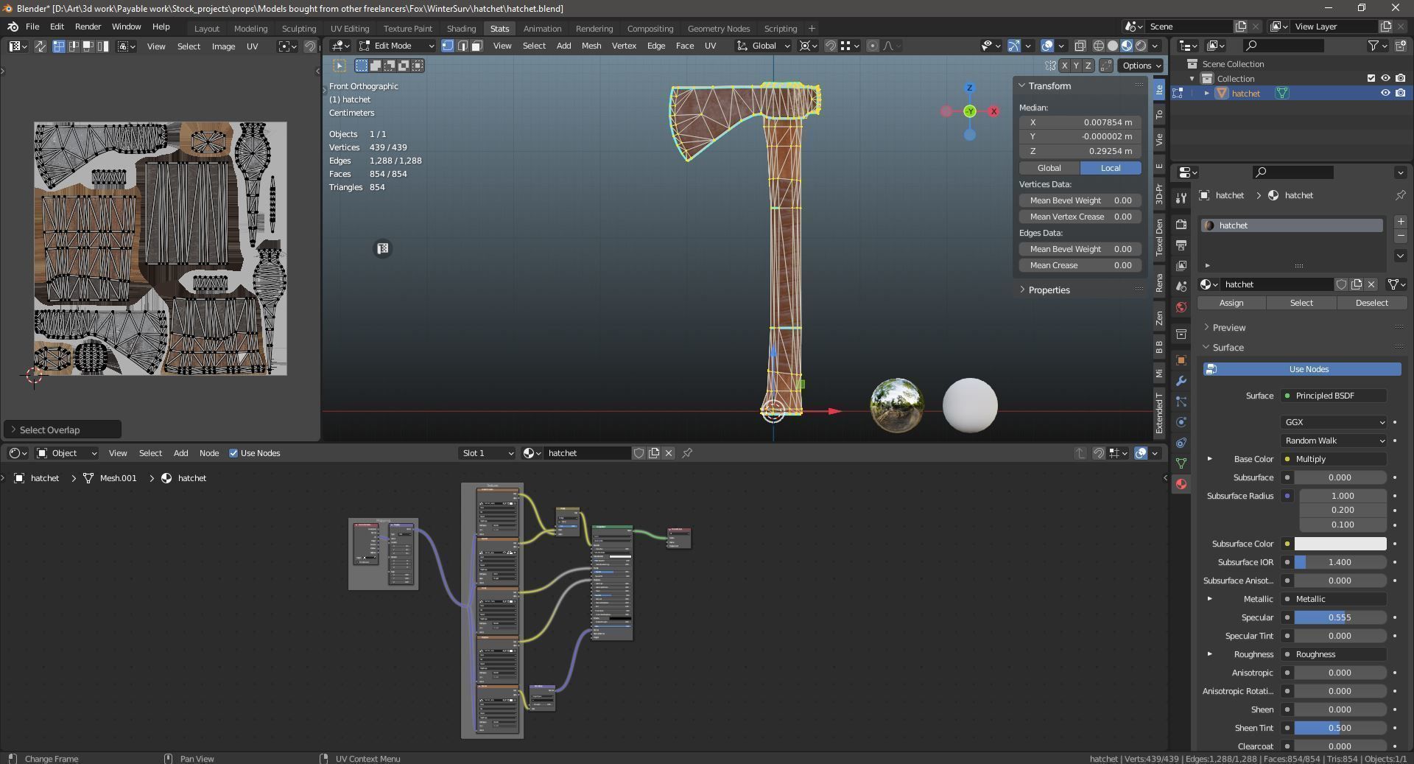Image resolution: width=1414 pixels, height=764 pixels.
Task: Pin the node editor material
Action: coord(687,453)
